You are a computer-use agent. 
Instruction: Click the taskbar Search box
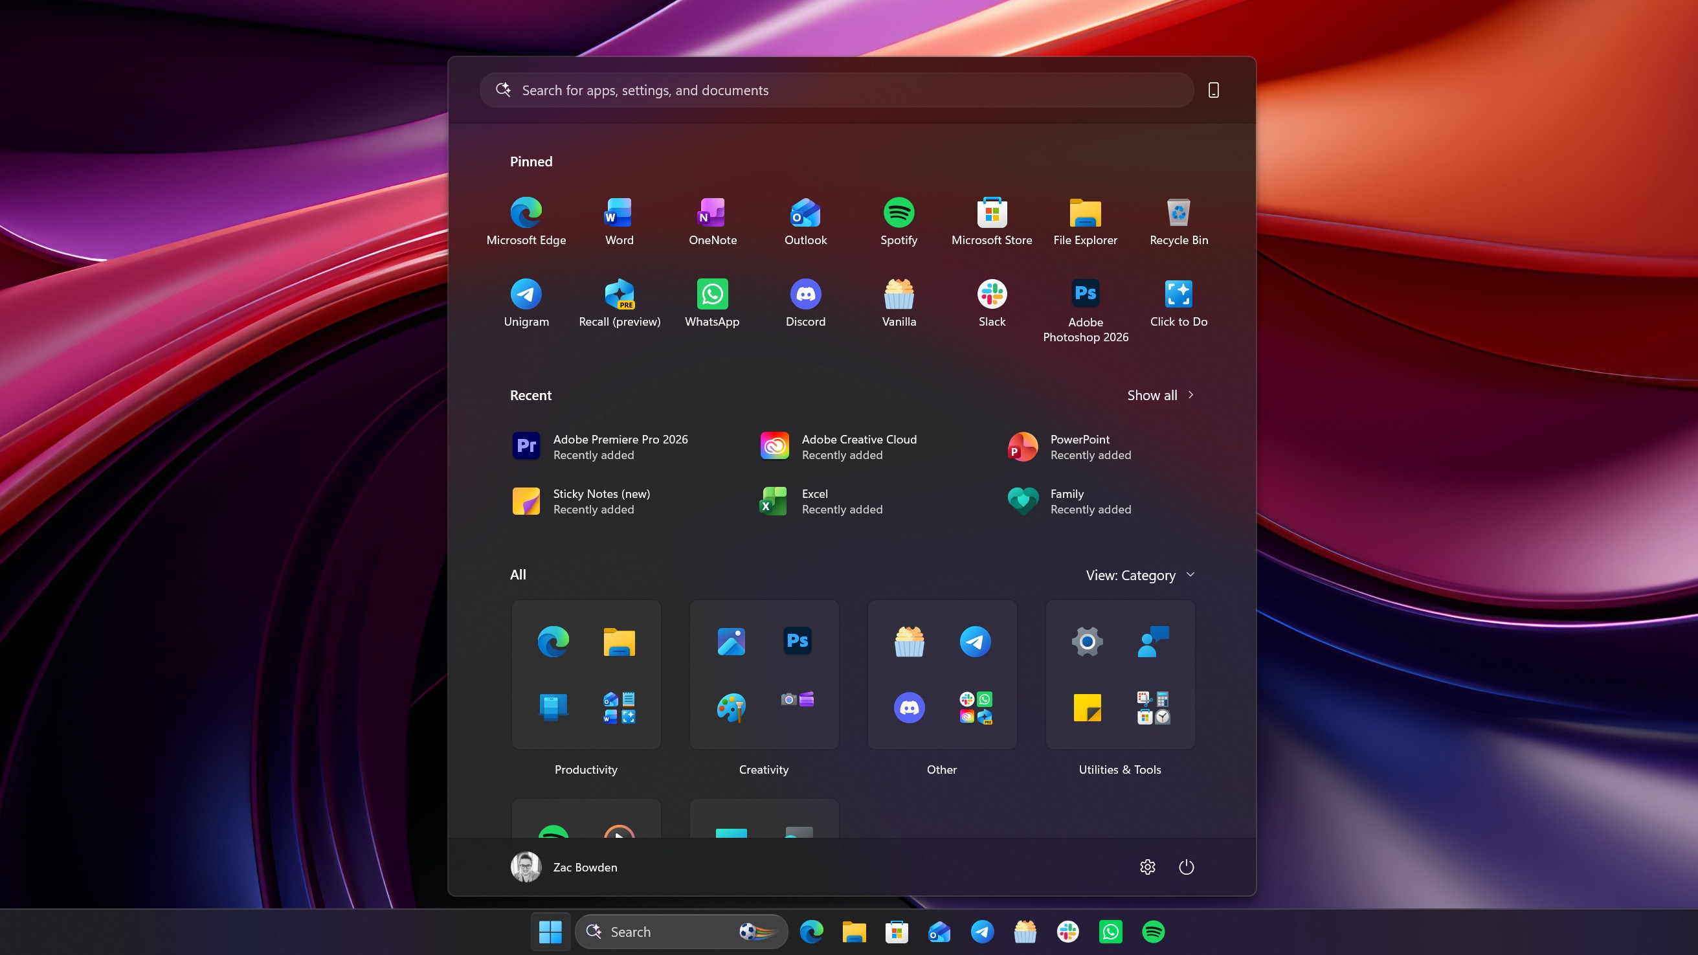point(682,932)
